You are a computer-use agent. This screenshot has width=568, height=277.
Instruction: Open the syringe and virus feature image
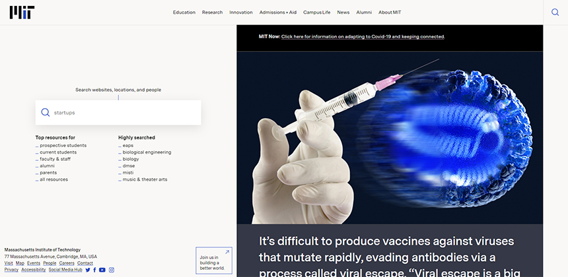coord(390,138)
